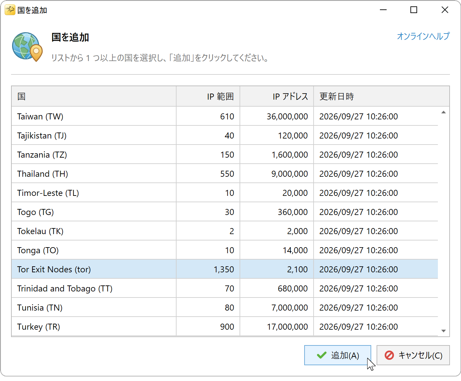Open the オンラインヘルプ link

coord(423,36)
